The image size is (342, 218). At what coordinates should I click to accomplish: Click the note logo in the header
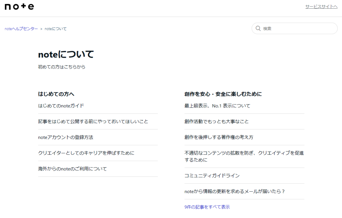pos(19,7)
